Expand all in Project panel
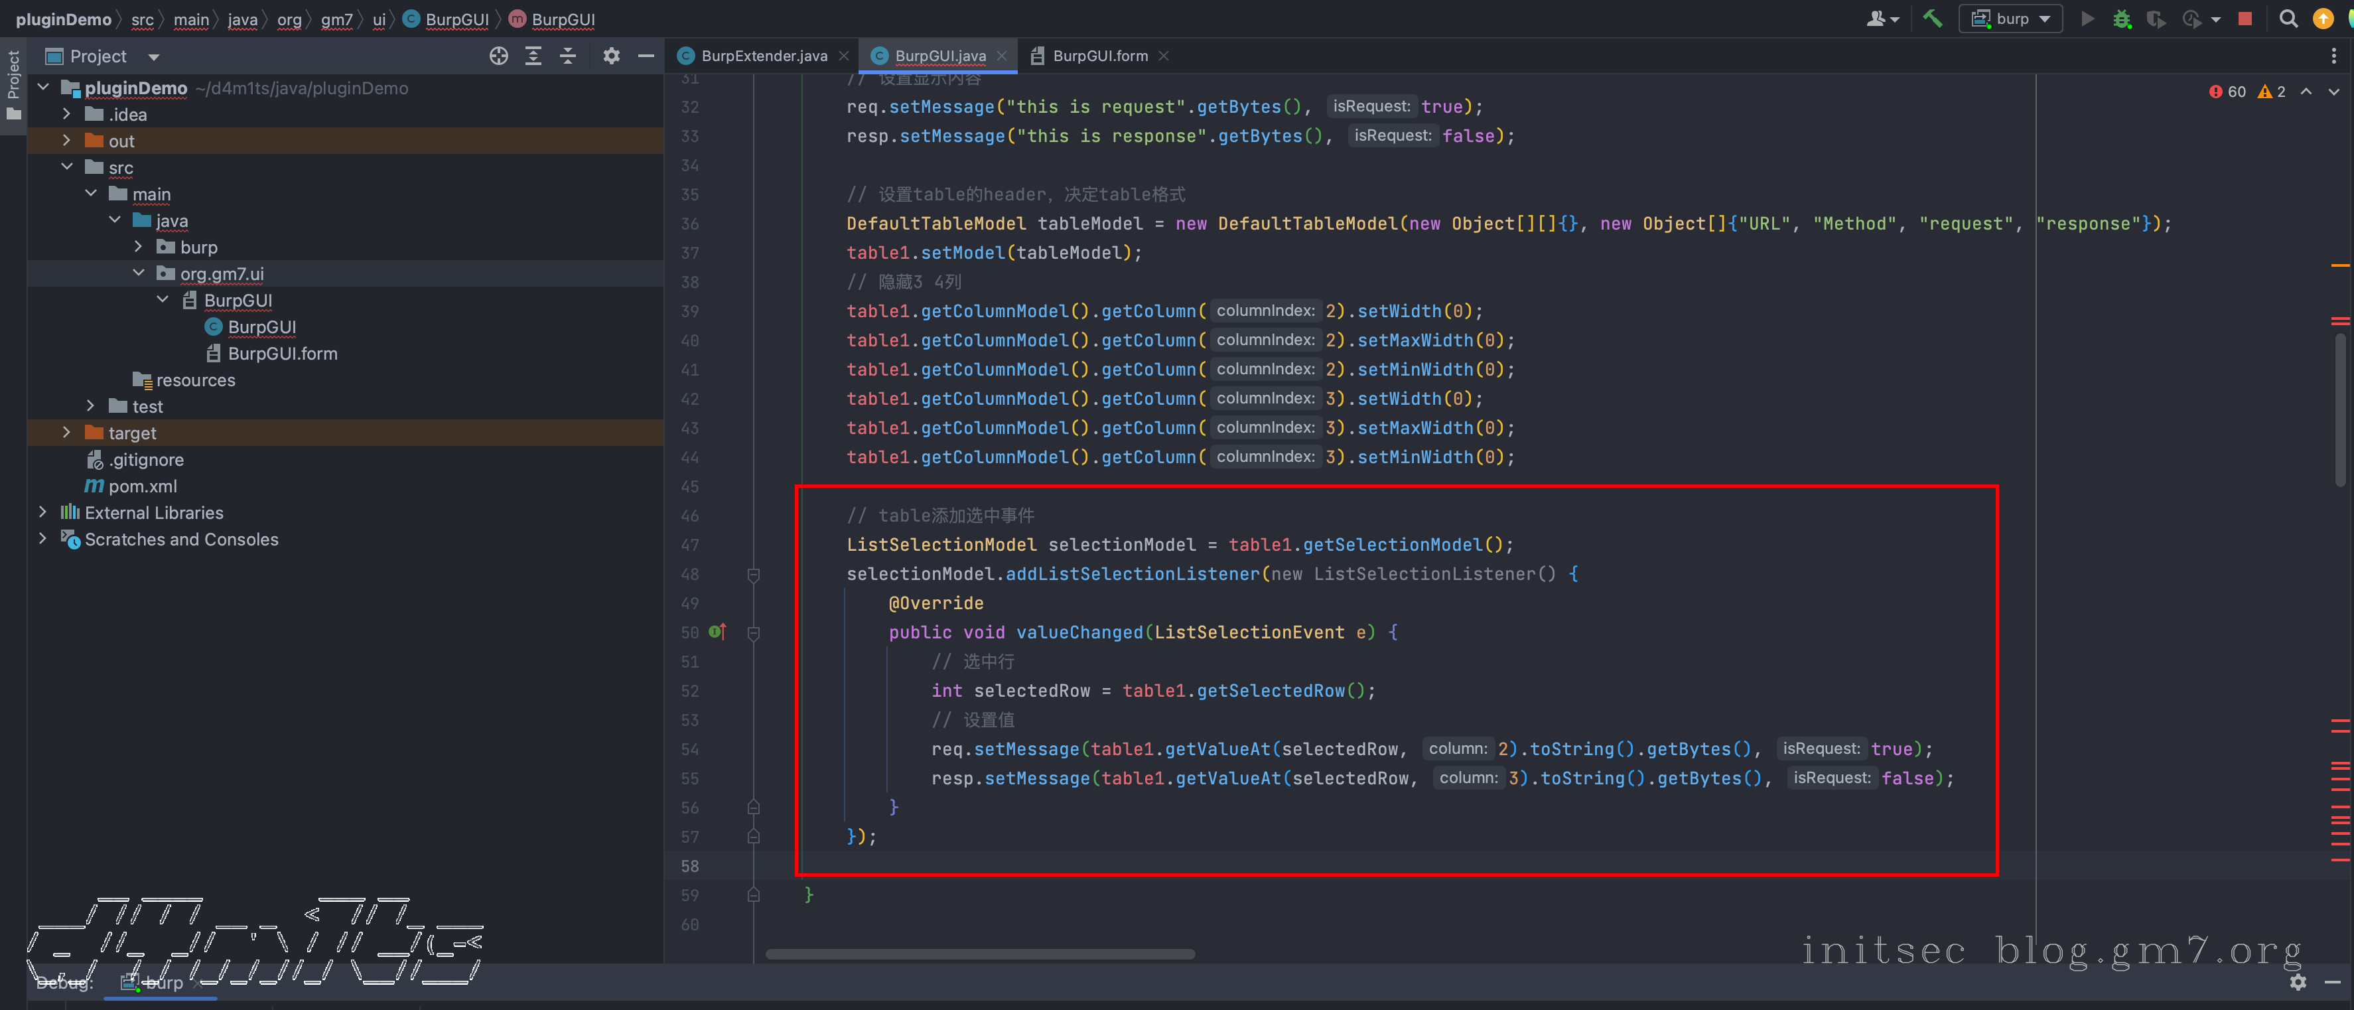The width and height of the screenshot is (2354, 1010). pyautogui.click(x=533, y=56)
